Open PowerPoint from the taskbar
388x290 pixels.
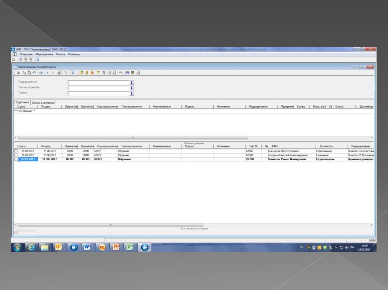click(116, 247)
